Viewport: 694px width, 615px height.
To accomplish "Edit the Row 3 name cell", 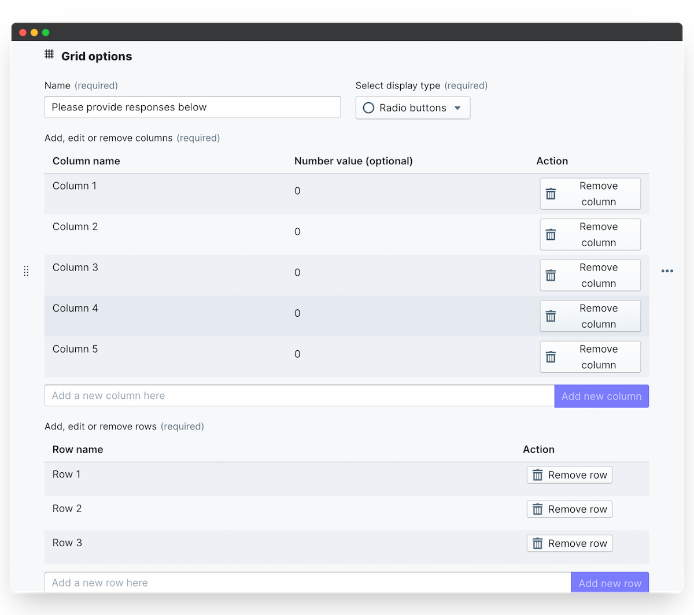I will pos(67,542).
